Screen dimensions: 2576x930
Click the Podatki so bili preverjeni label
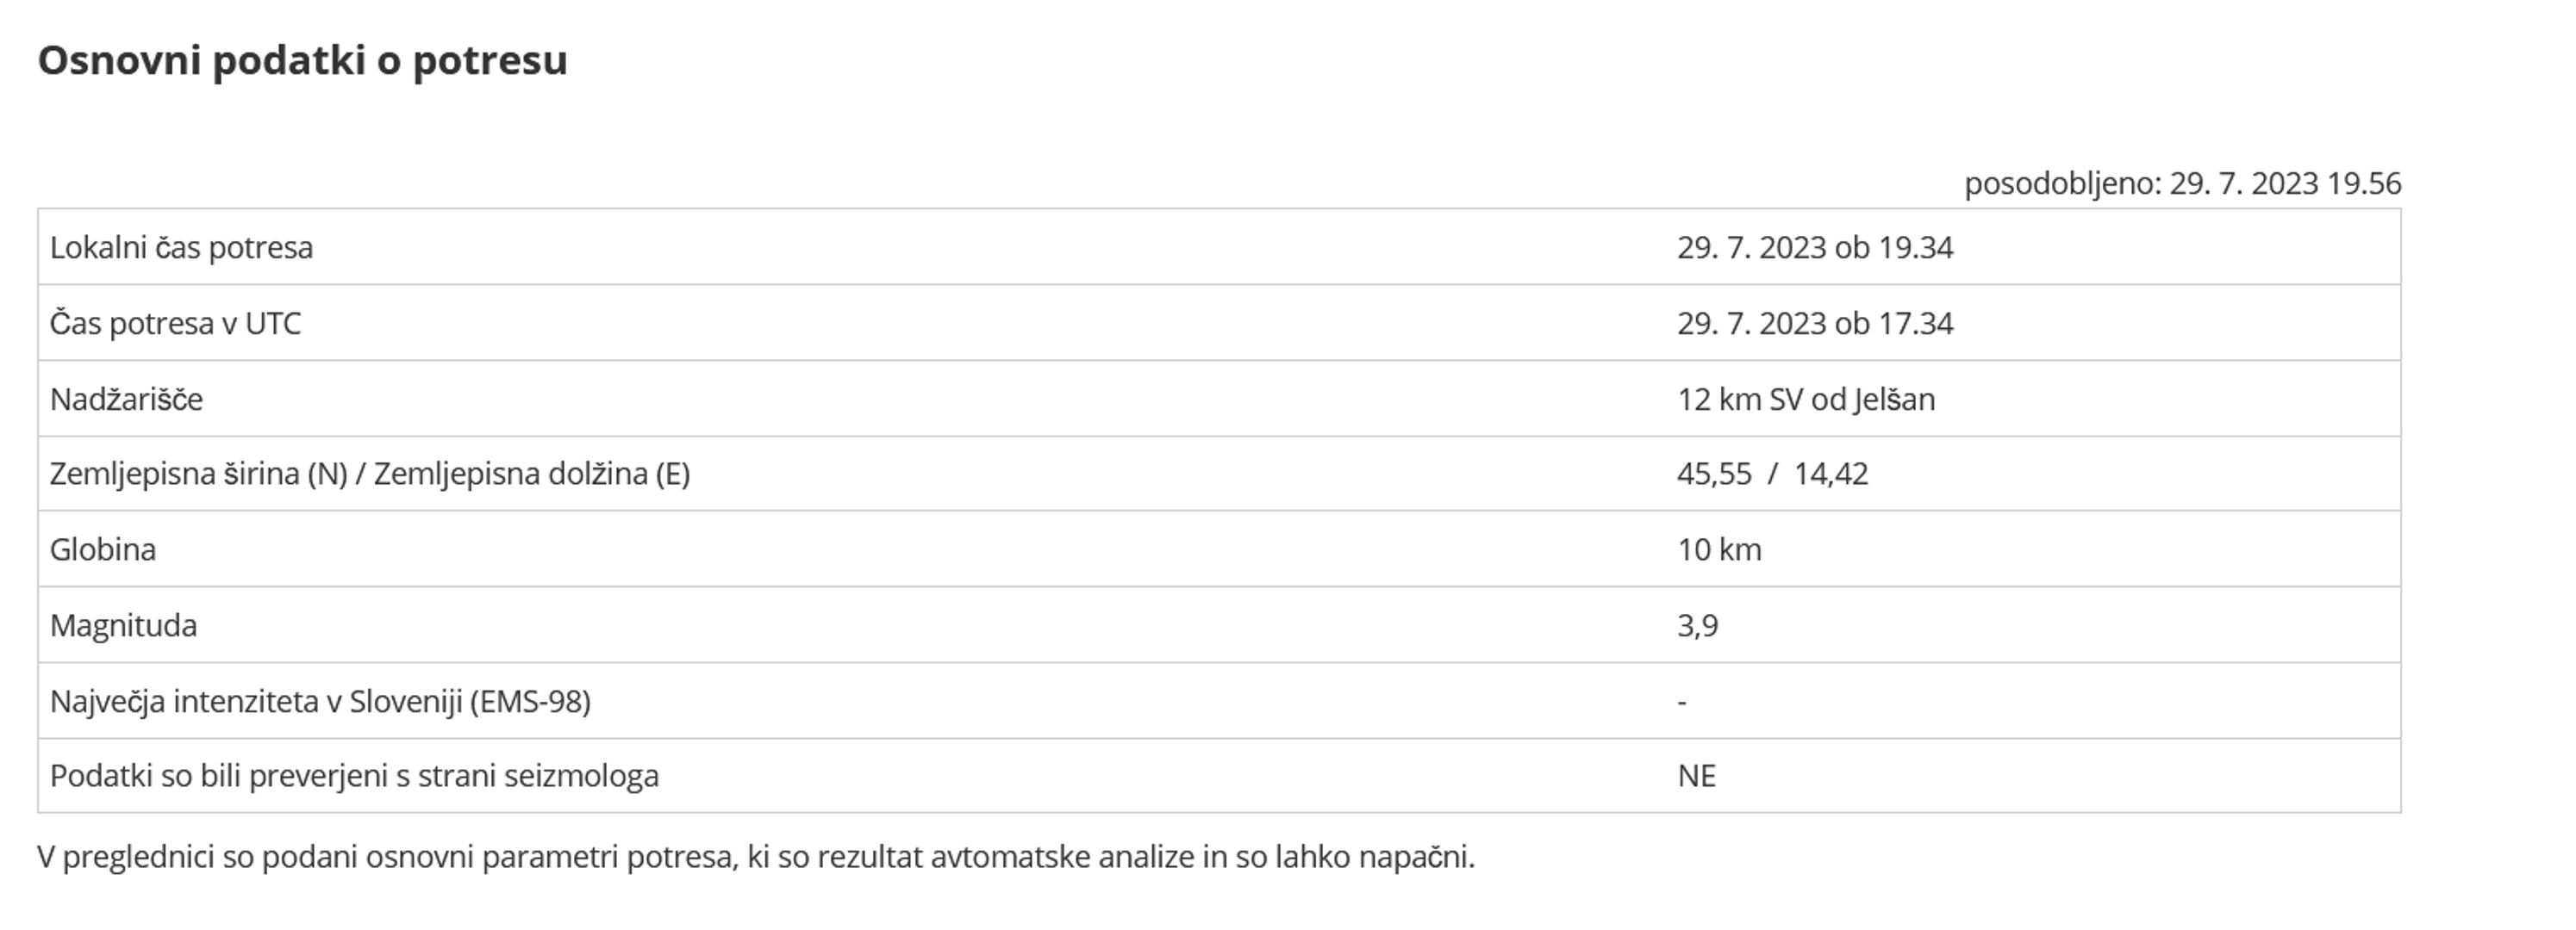(354, 776)
